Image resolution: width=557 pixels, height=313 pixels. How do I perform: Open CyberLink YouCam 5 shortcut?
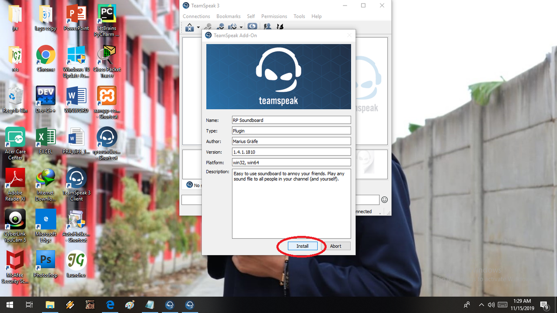point(15,226)
